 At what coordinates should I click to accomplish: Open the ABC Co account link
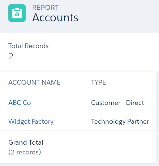(20, 103)
